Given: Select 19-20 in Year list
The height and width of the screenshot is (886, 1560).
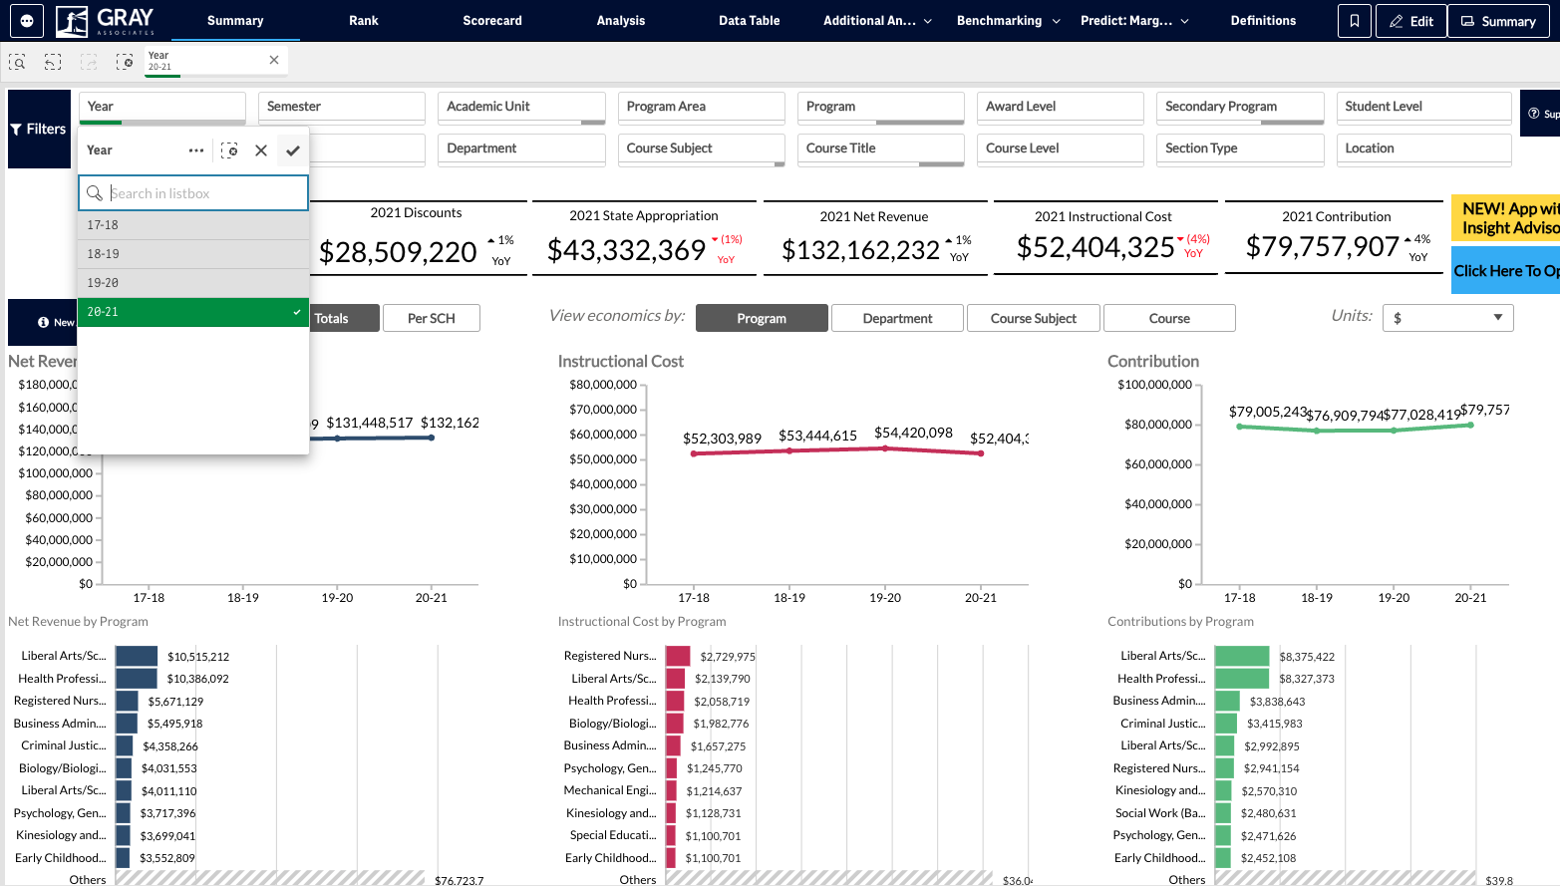Looking at the screenshot, I should click(193, 283).
